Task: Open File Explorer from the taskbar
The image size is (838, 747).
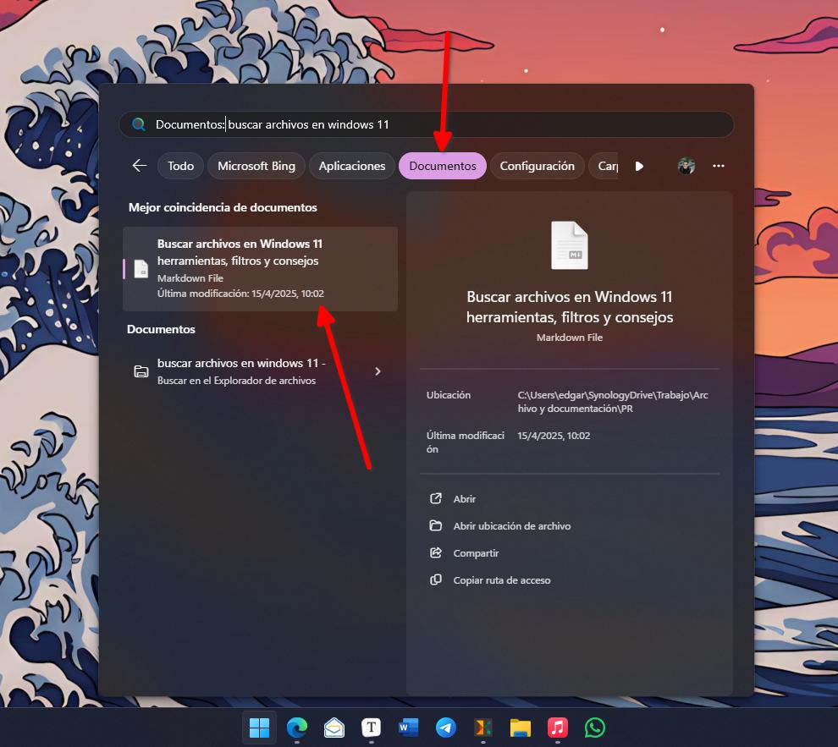Action: coord(520,728)
